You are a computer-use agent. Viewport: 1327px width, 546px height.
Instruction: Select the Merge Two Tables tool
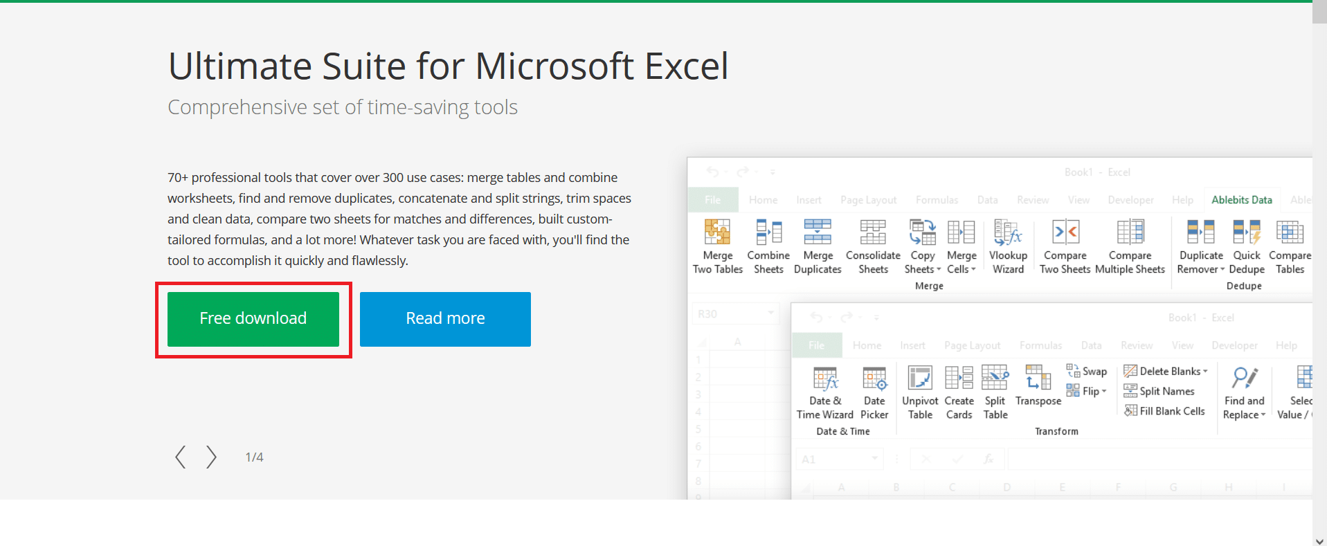[718, 247]
